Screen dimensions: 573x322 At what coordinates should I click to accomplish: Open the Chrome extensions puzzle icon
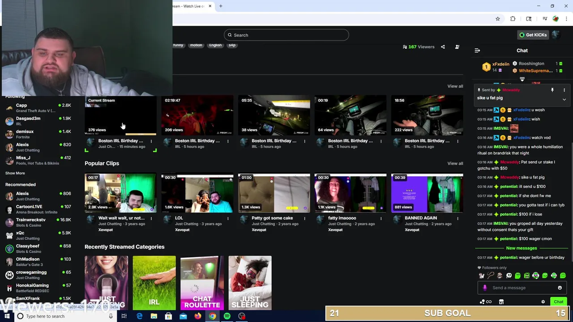pos(513,19)
